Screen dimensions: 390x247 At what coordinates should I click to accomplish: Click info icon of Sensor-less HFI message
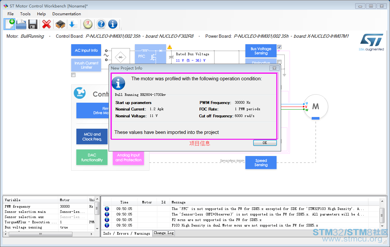(x=107, y=214)
